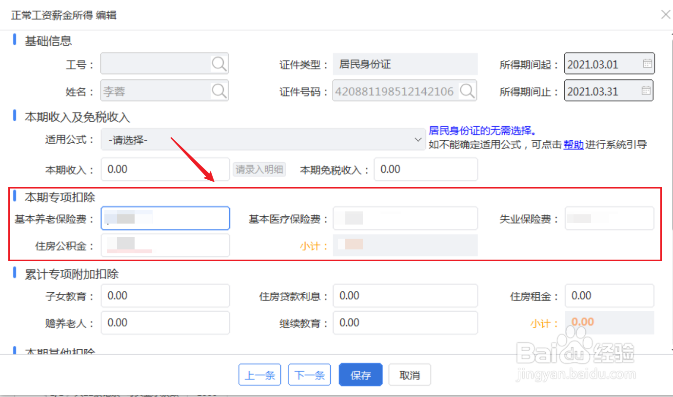673x397 pixels.
Task: Cancel editing via 取消 button
Action: click(410, 375)
